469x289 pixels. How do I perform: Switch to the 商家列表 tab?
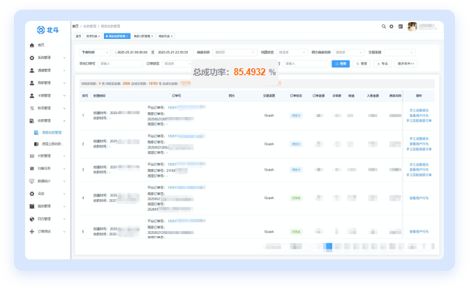(x=164, y=36)
